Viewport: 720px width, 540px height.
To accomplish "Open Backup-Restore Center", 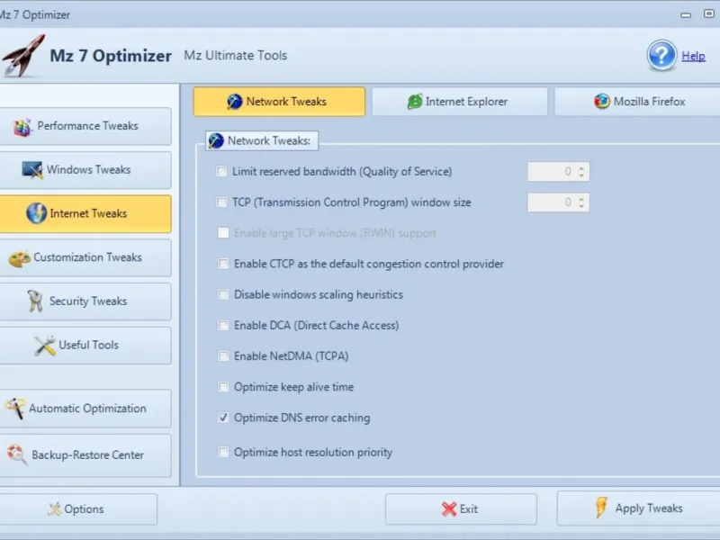I will point(85,455).
